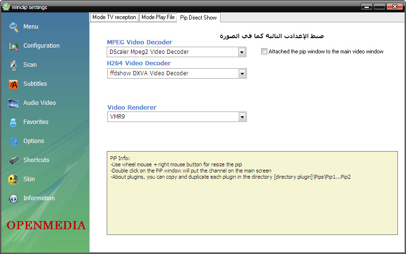
Task: Open the Menu section label
Action: tap(31, 27)
